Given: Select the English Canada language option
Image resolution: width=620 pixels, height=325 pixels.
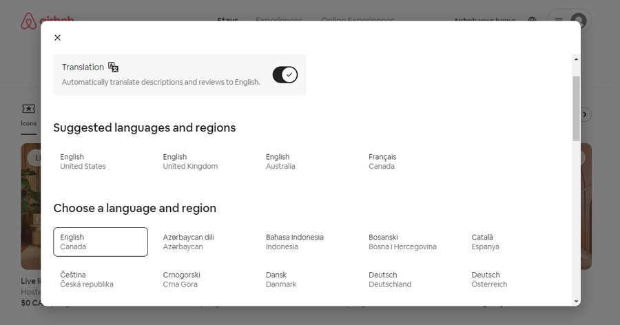Looking at the screenshot, I should [x=101, y=242].
